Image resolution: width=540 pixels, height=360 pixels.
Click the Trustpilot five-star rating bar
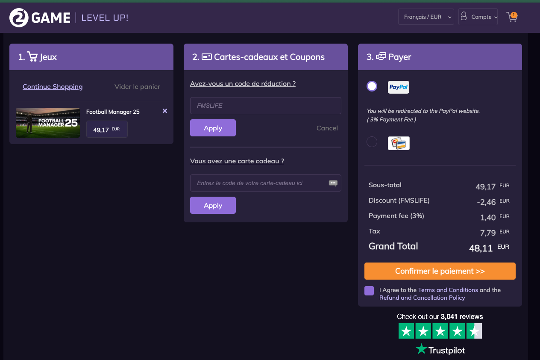(x=440, y=331)
